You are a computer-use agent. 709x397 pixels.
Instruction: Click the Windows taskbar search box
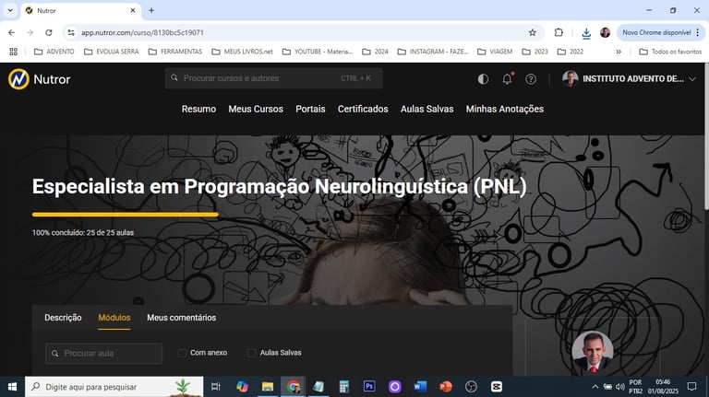pos(114,387)
